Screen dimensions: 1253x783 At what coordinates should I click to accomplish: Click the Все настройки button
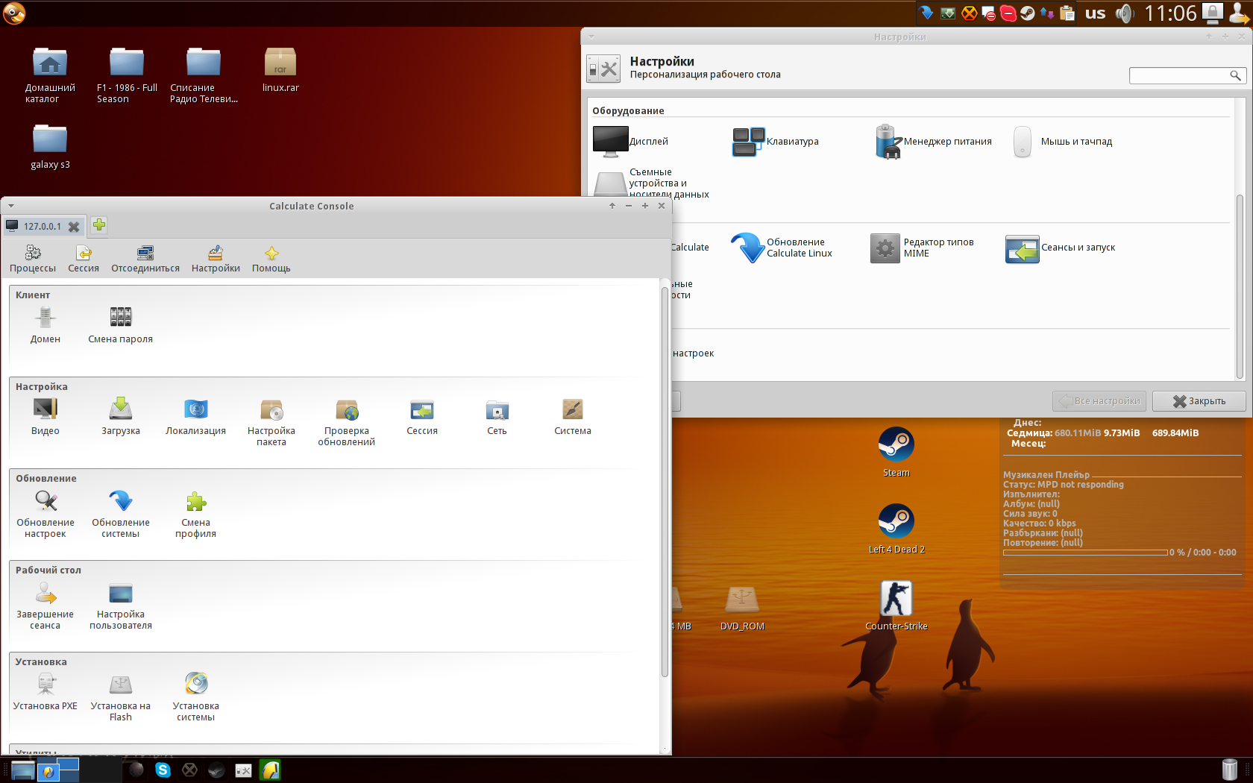1100,401
